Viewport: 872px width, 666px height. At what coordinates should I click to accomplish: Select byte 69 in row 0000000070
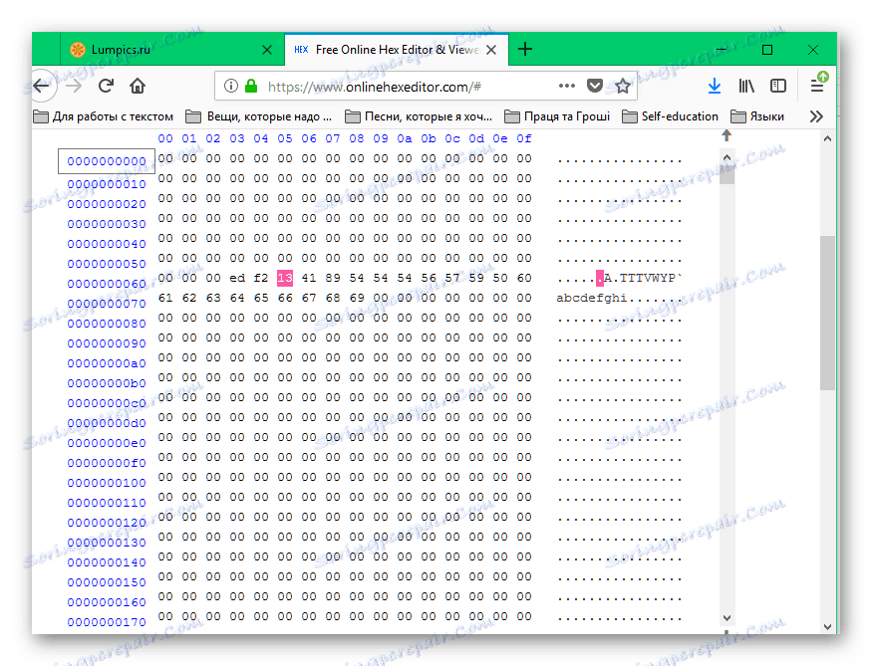[x=357, y=298]
